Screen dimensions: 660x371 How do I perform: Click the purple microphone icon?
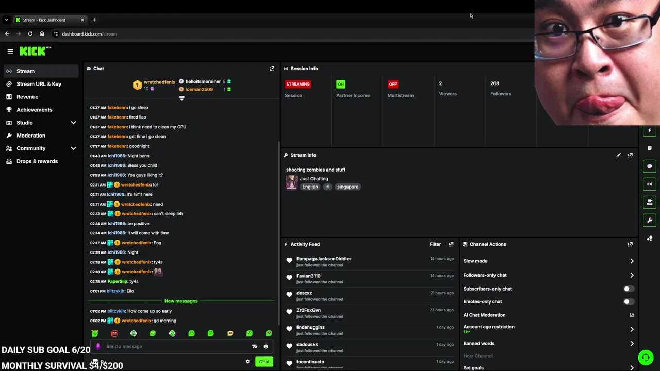pyautogui.click(x=98, y=346)
